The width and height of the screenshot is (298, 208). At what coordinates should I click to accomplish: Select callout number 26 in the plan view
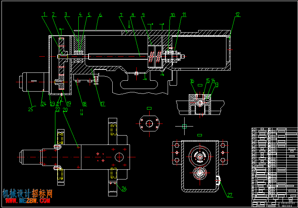(x=124, y=188)
